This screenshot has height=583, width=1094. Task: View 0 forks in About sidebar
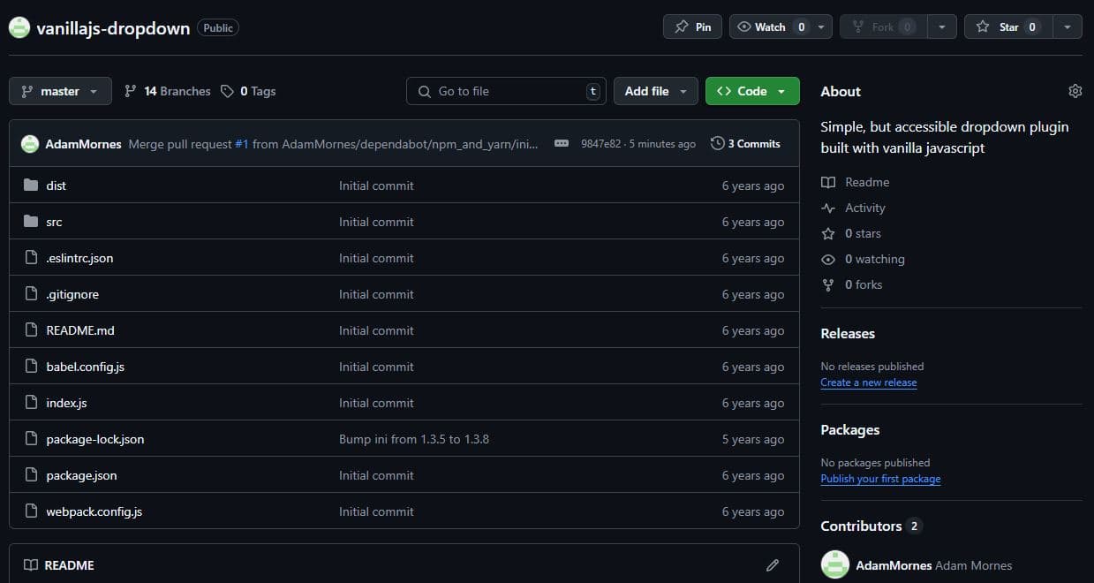[851, 284]
